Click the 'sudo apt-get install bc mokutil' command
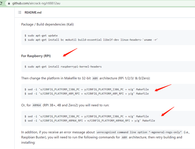 tap(91, 40)
